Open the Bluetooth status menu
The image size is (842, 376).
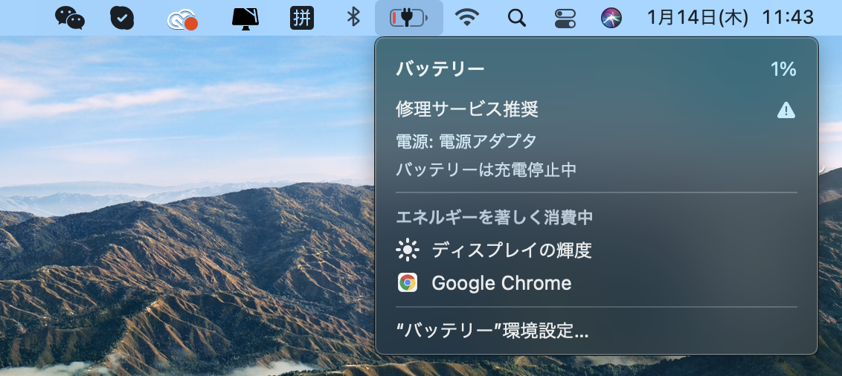tap(355, 18)
